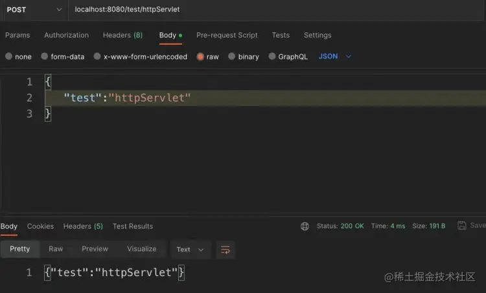Switch to the Params tab
Image resolution: width=486 pixels, height=293 pixels.
coord(17,36)
